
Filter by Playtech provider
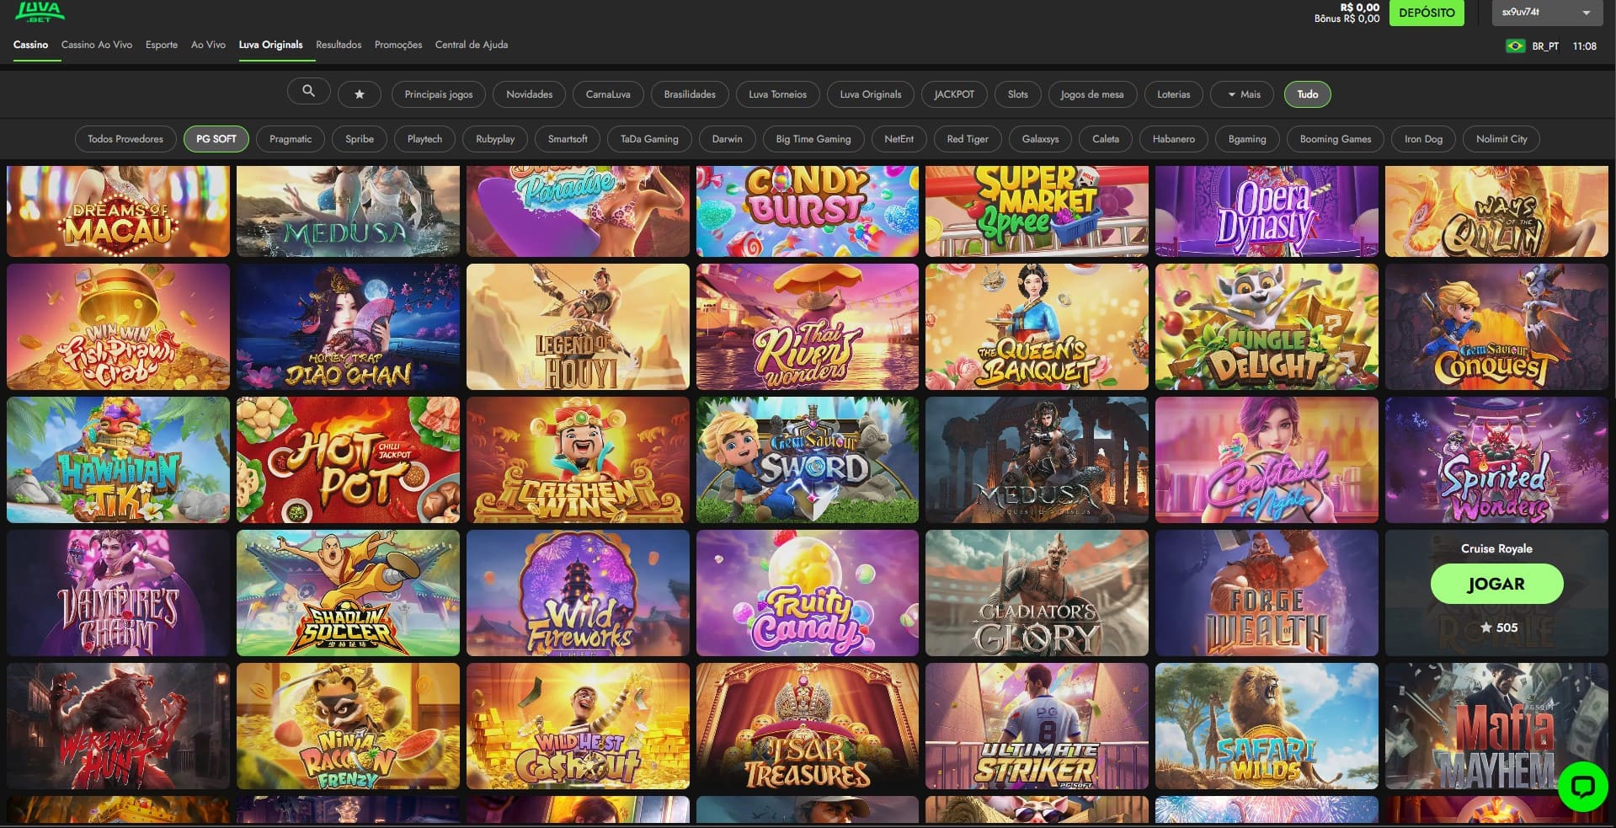[424, 139]
